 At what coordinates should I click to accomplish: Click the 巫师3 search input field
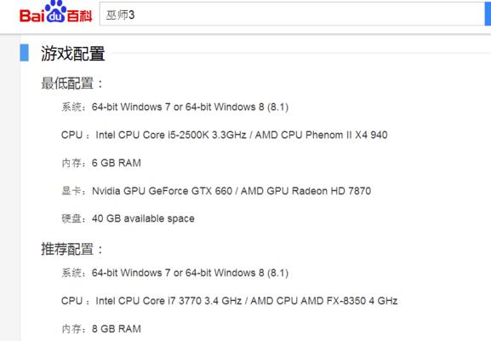(292, 14)
